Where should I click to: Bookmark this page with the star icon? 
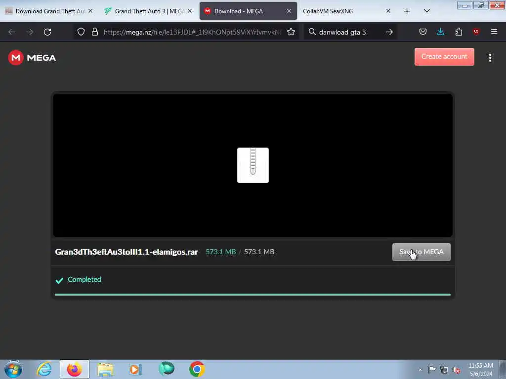(x=291, y=32)
